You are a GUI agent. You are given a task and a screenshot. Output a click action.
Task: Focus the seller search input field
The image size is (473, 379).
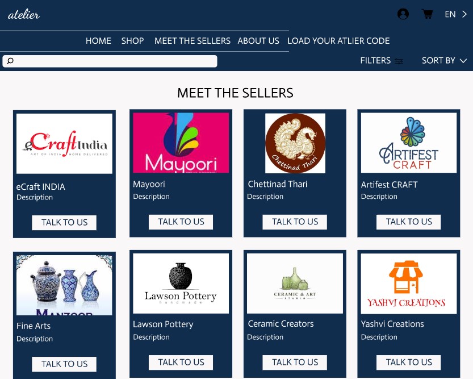tap(110, 61)
